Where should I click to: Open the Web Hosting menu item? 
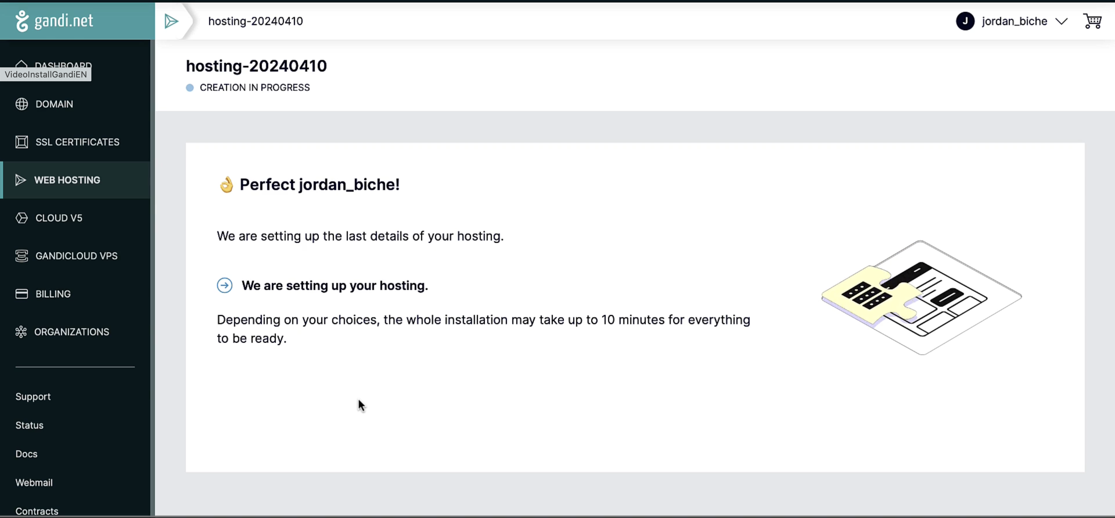coord(76,180)
